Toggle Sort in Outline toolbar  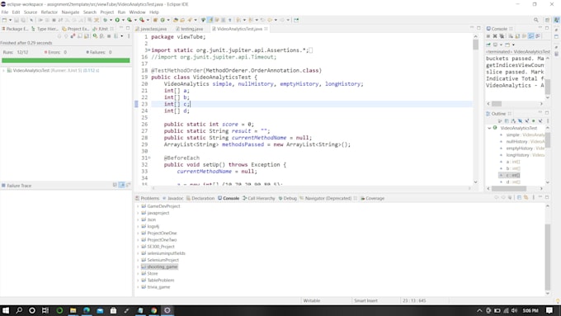(513, 121)
